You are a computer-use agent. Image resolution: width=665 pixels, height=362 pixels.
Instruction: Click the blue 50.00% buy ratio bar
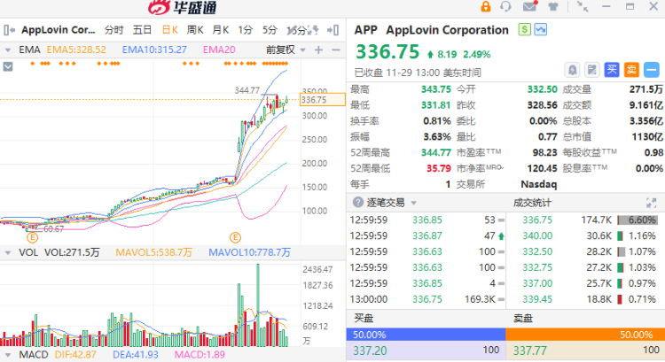[426, 335]
